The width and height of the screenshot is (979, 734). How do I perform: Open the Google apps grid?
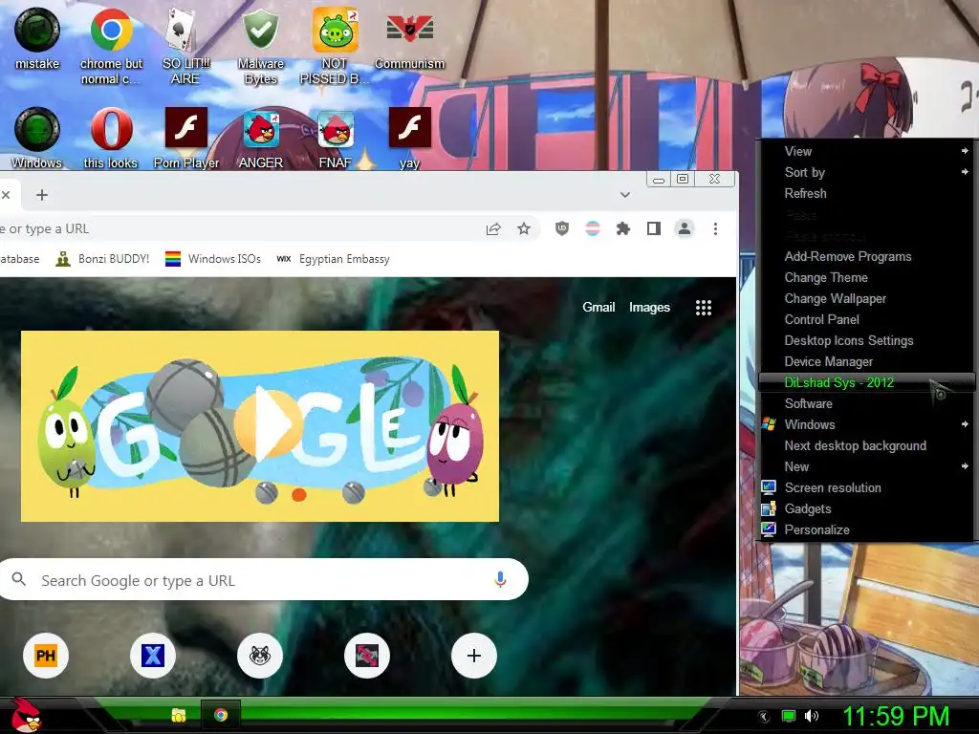click(704, 308)
